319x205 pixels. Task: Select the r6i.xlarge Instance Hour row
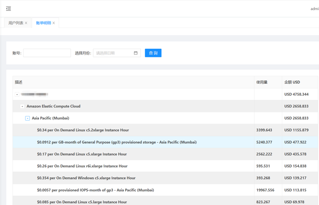pos(165,166)
